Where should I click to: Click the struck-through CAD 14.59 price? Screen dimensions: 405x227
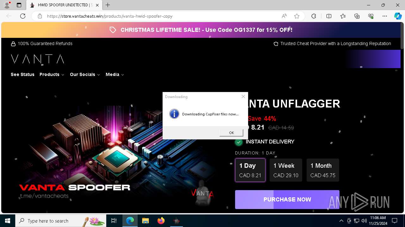click(281, 128)
